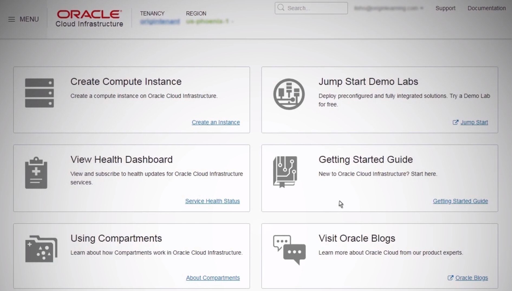This screenshot has height=291, width=512.
Task: Expand the REGION us-phoenix-1 dropdown
Action: tap(209, 21)
